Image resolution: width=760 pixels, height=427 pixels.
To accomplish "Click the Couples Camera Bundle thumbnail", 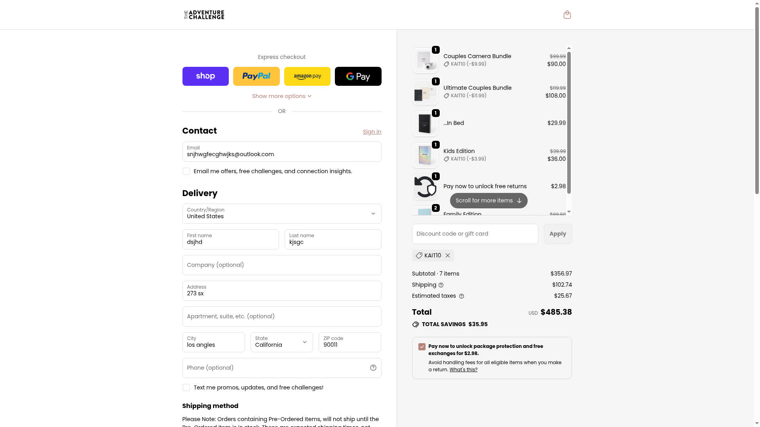I will click(x=425, y=61).
